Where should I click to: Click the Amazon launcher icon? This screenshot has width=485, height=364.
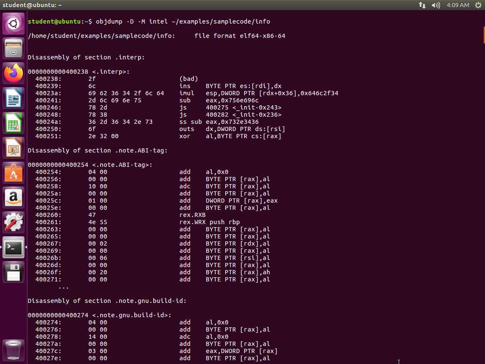[13, 198]
